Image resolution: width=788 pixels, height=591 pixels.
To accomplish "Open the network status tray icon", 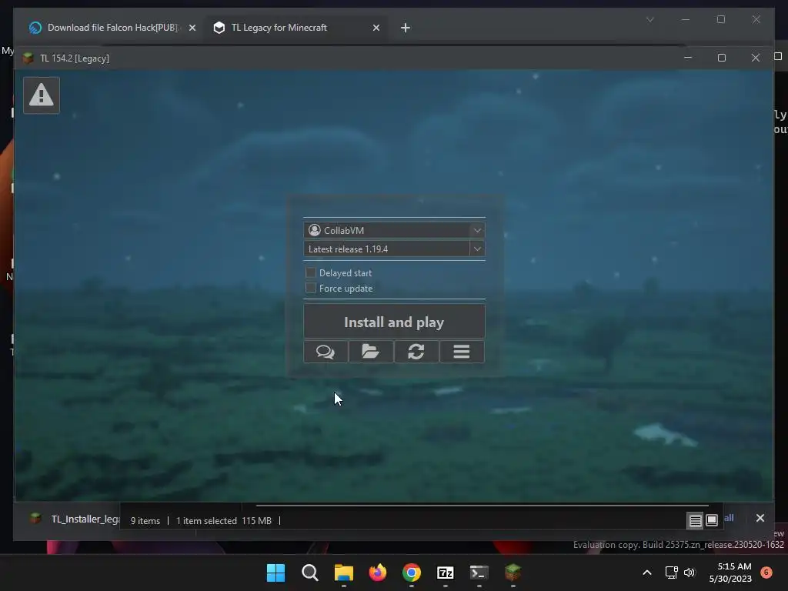I will [671, 573].
